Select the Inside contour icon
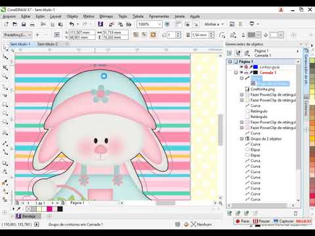The height and width of the screenshot is (236, 315). pyautogui.click(x=144, y=35)
